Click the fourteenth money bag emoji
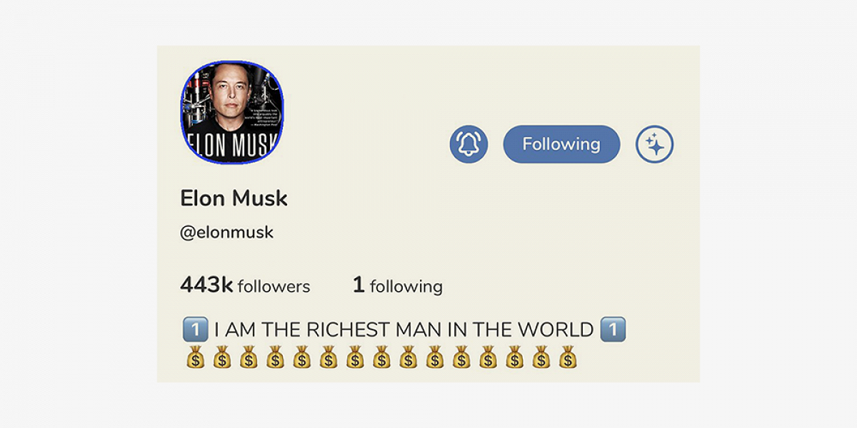Screen dimensions: 857x428 [x=541, y=357]
